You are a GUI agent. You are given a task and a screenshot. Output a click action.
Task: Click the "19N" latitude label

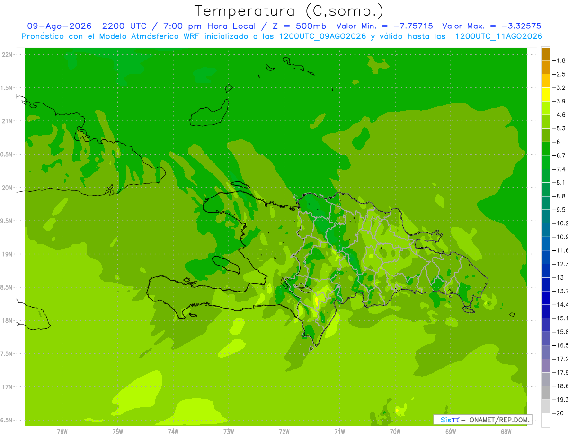click(x=7, y=254)
